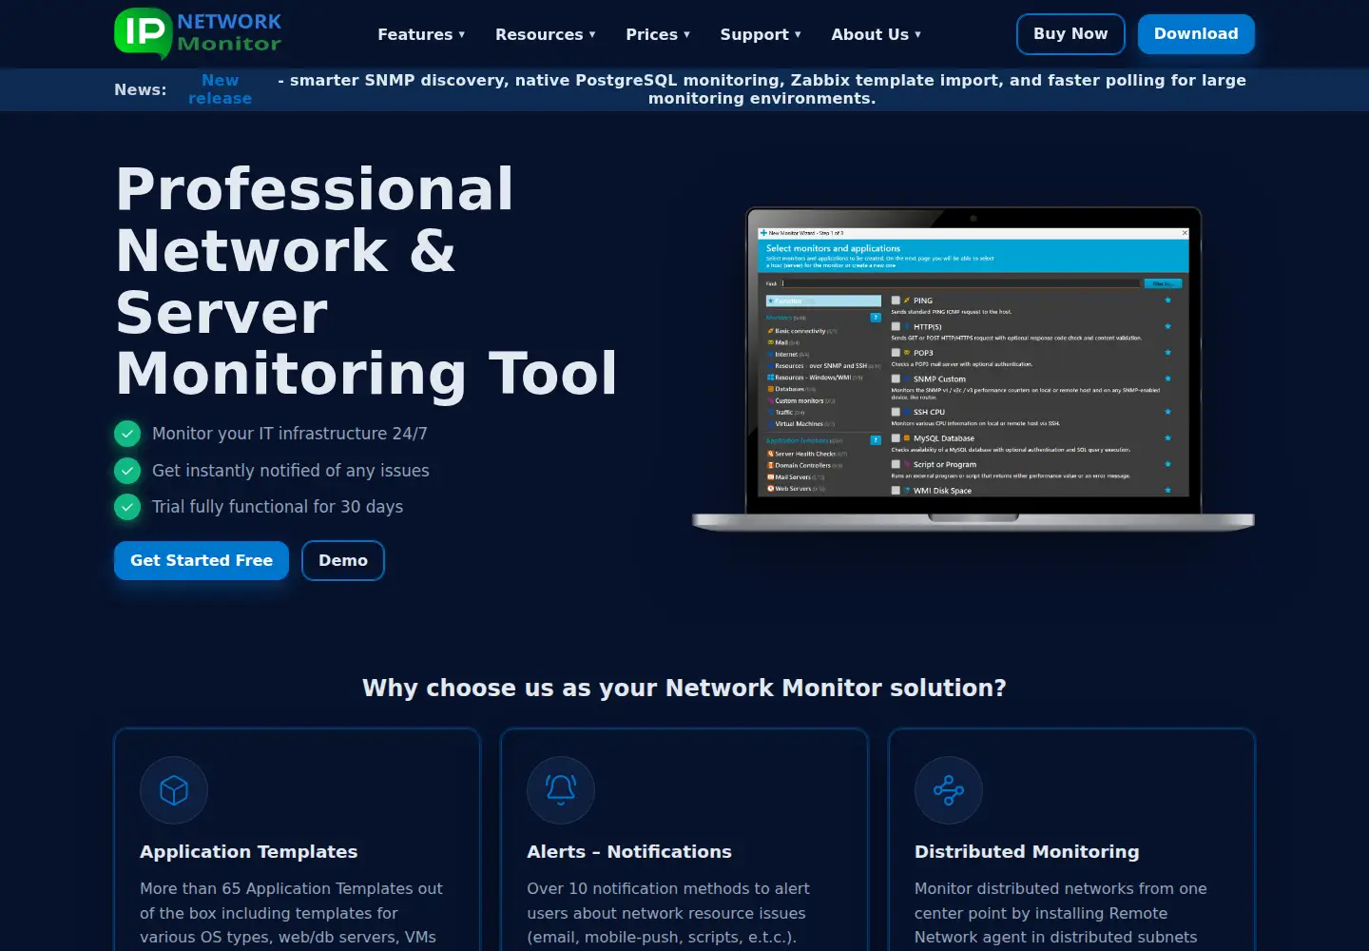Open the About Us dropdown
1369x951 pixels.
pos(877,34)
